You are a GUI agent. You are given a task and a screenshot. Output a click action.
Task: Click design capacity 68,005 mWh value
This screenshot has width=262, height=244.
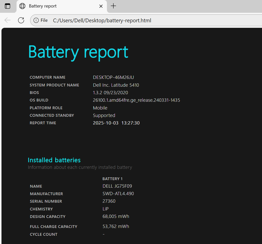[116, 216]
